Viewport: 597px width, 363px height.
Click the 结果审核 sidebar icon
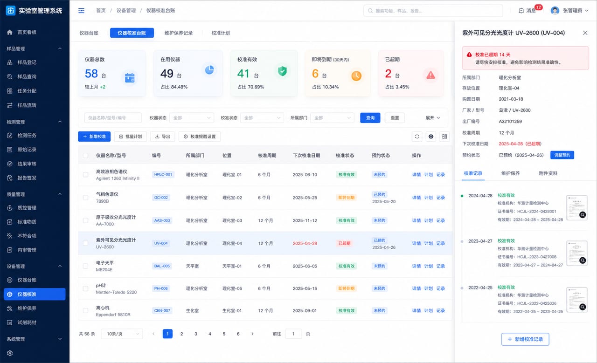10,164
